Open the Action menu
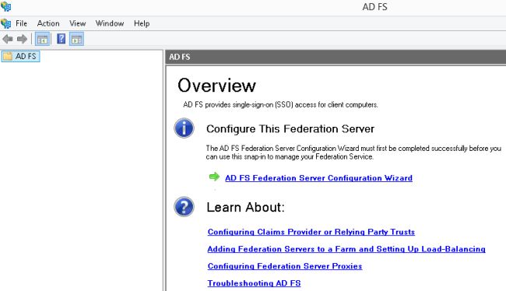506x291 pixels. pos(48,23)
